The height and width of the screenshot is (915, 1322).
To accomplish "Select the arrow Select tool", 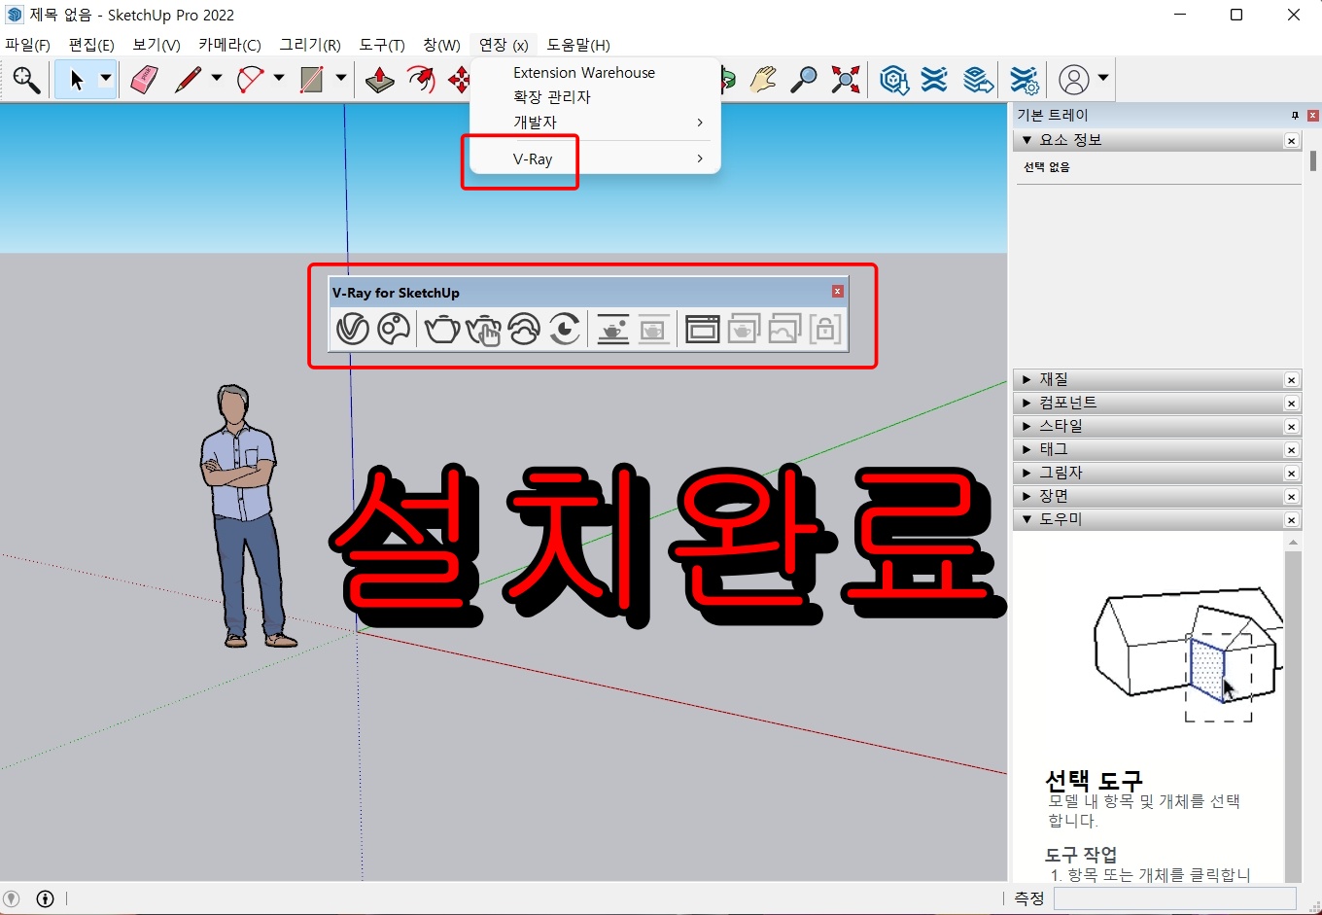I will coord(77,80).
